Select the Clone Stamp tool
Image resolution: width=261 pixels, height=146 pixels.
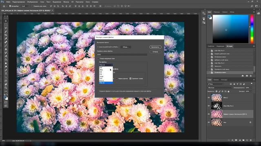6,49
